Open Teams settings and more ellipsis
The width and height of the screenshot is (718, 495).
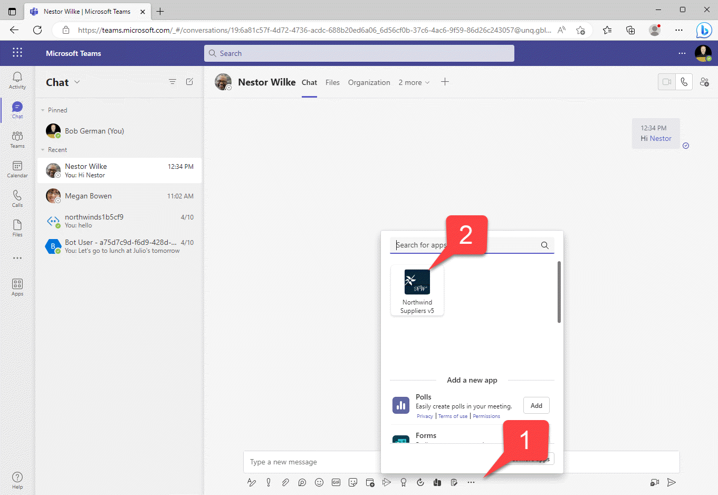coord(682,53)
